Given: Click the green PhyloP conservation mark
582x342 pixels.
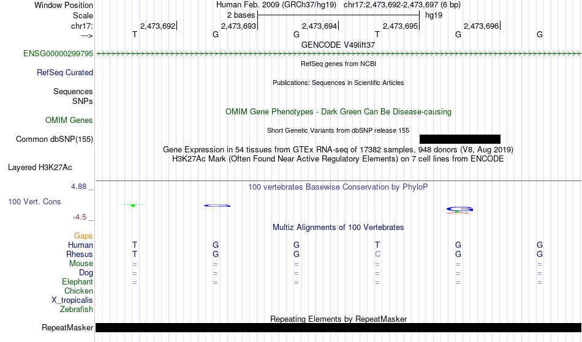Looking at the screenshot, I should pyautogui.click(x=133, y=205).
